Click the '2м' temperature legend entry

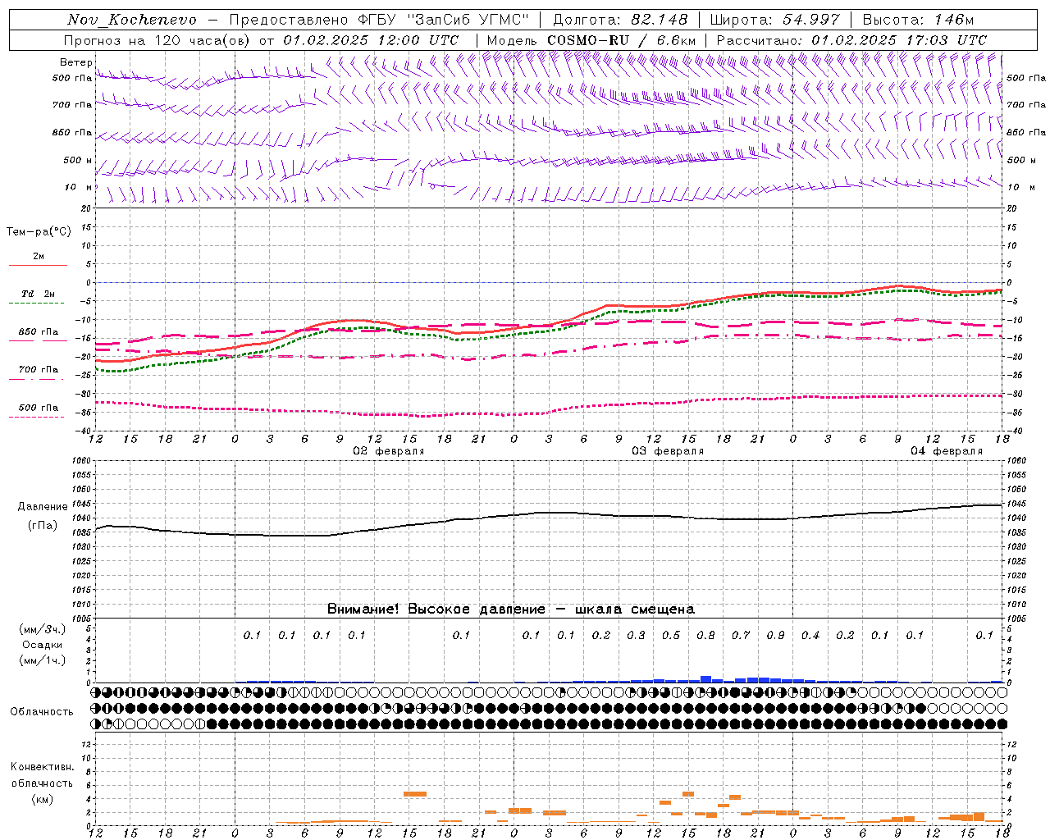click(39, 257)
